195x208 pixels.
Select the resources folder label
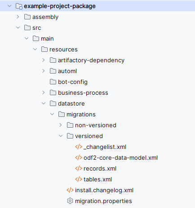tap(63, 50)
